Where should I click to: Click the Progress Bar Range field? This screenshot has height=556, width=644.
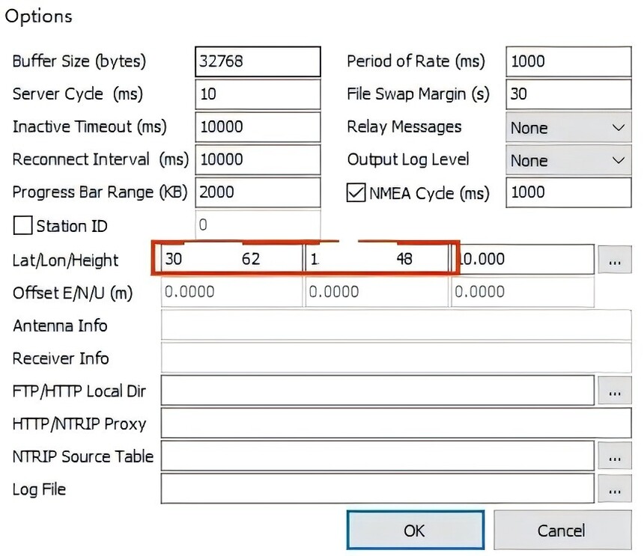[x=258, y=192]
